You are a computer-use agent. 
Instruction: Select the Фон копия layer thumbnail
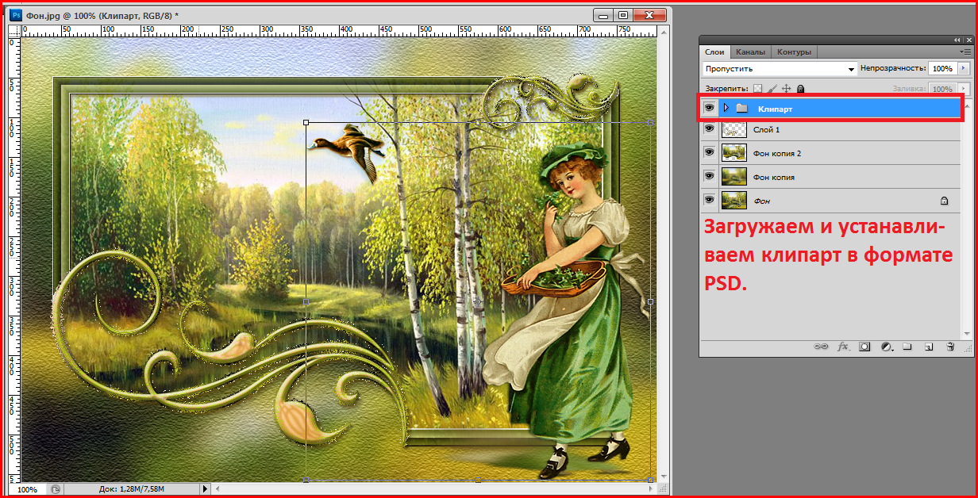point(733,176)
